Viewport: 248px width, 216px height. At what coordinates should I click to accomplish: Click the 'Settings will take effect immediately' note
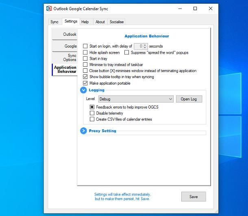coord(122,196)
